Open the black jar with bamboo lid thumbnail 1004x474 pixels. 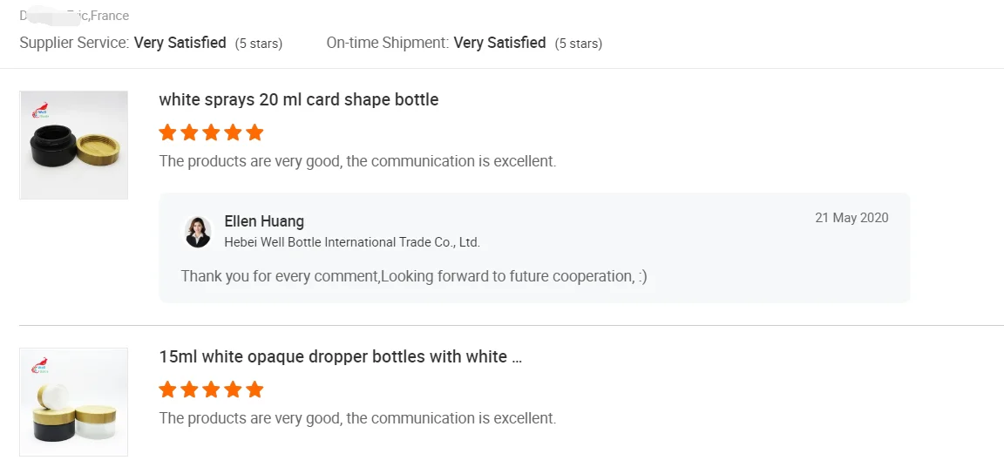click(x=74, y=146)
